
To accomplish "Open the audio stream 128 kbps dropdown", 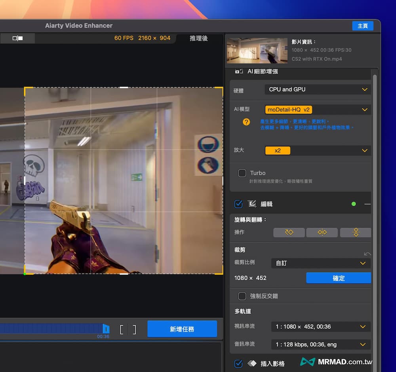I will coord(321,344).
